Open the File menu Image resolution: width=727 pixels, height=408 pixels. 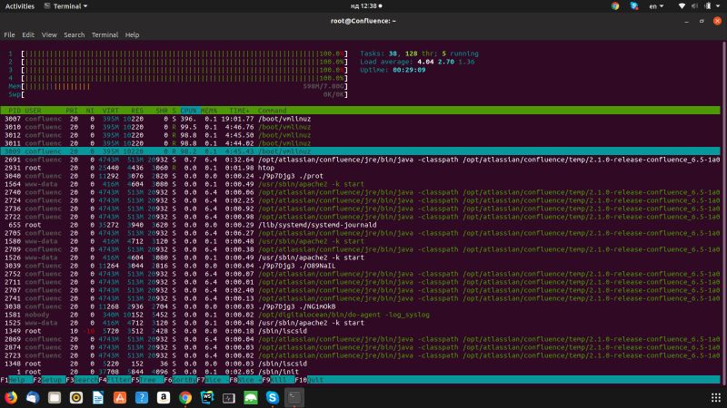(x=9, y=34)
